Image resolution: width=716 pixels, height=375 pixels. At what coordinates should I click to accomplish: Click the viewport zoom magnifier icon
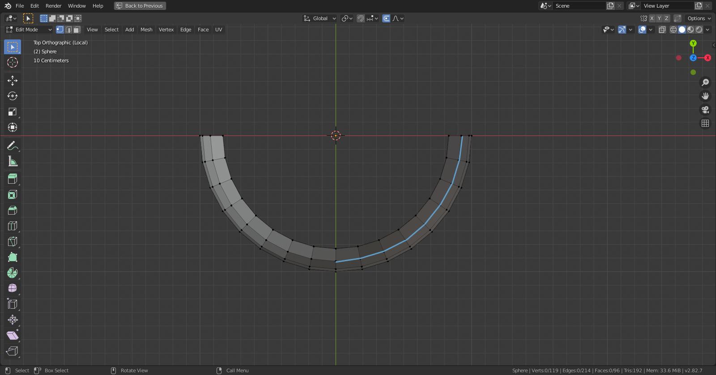click(705, 82)
